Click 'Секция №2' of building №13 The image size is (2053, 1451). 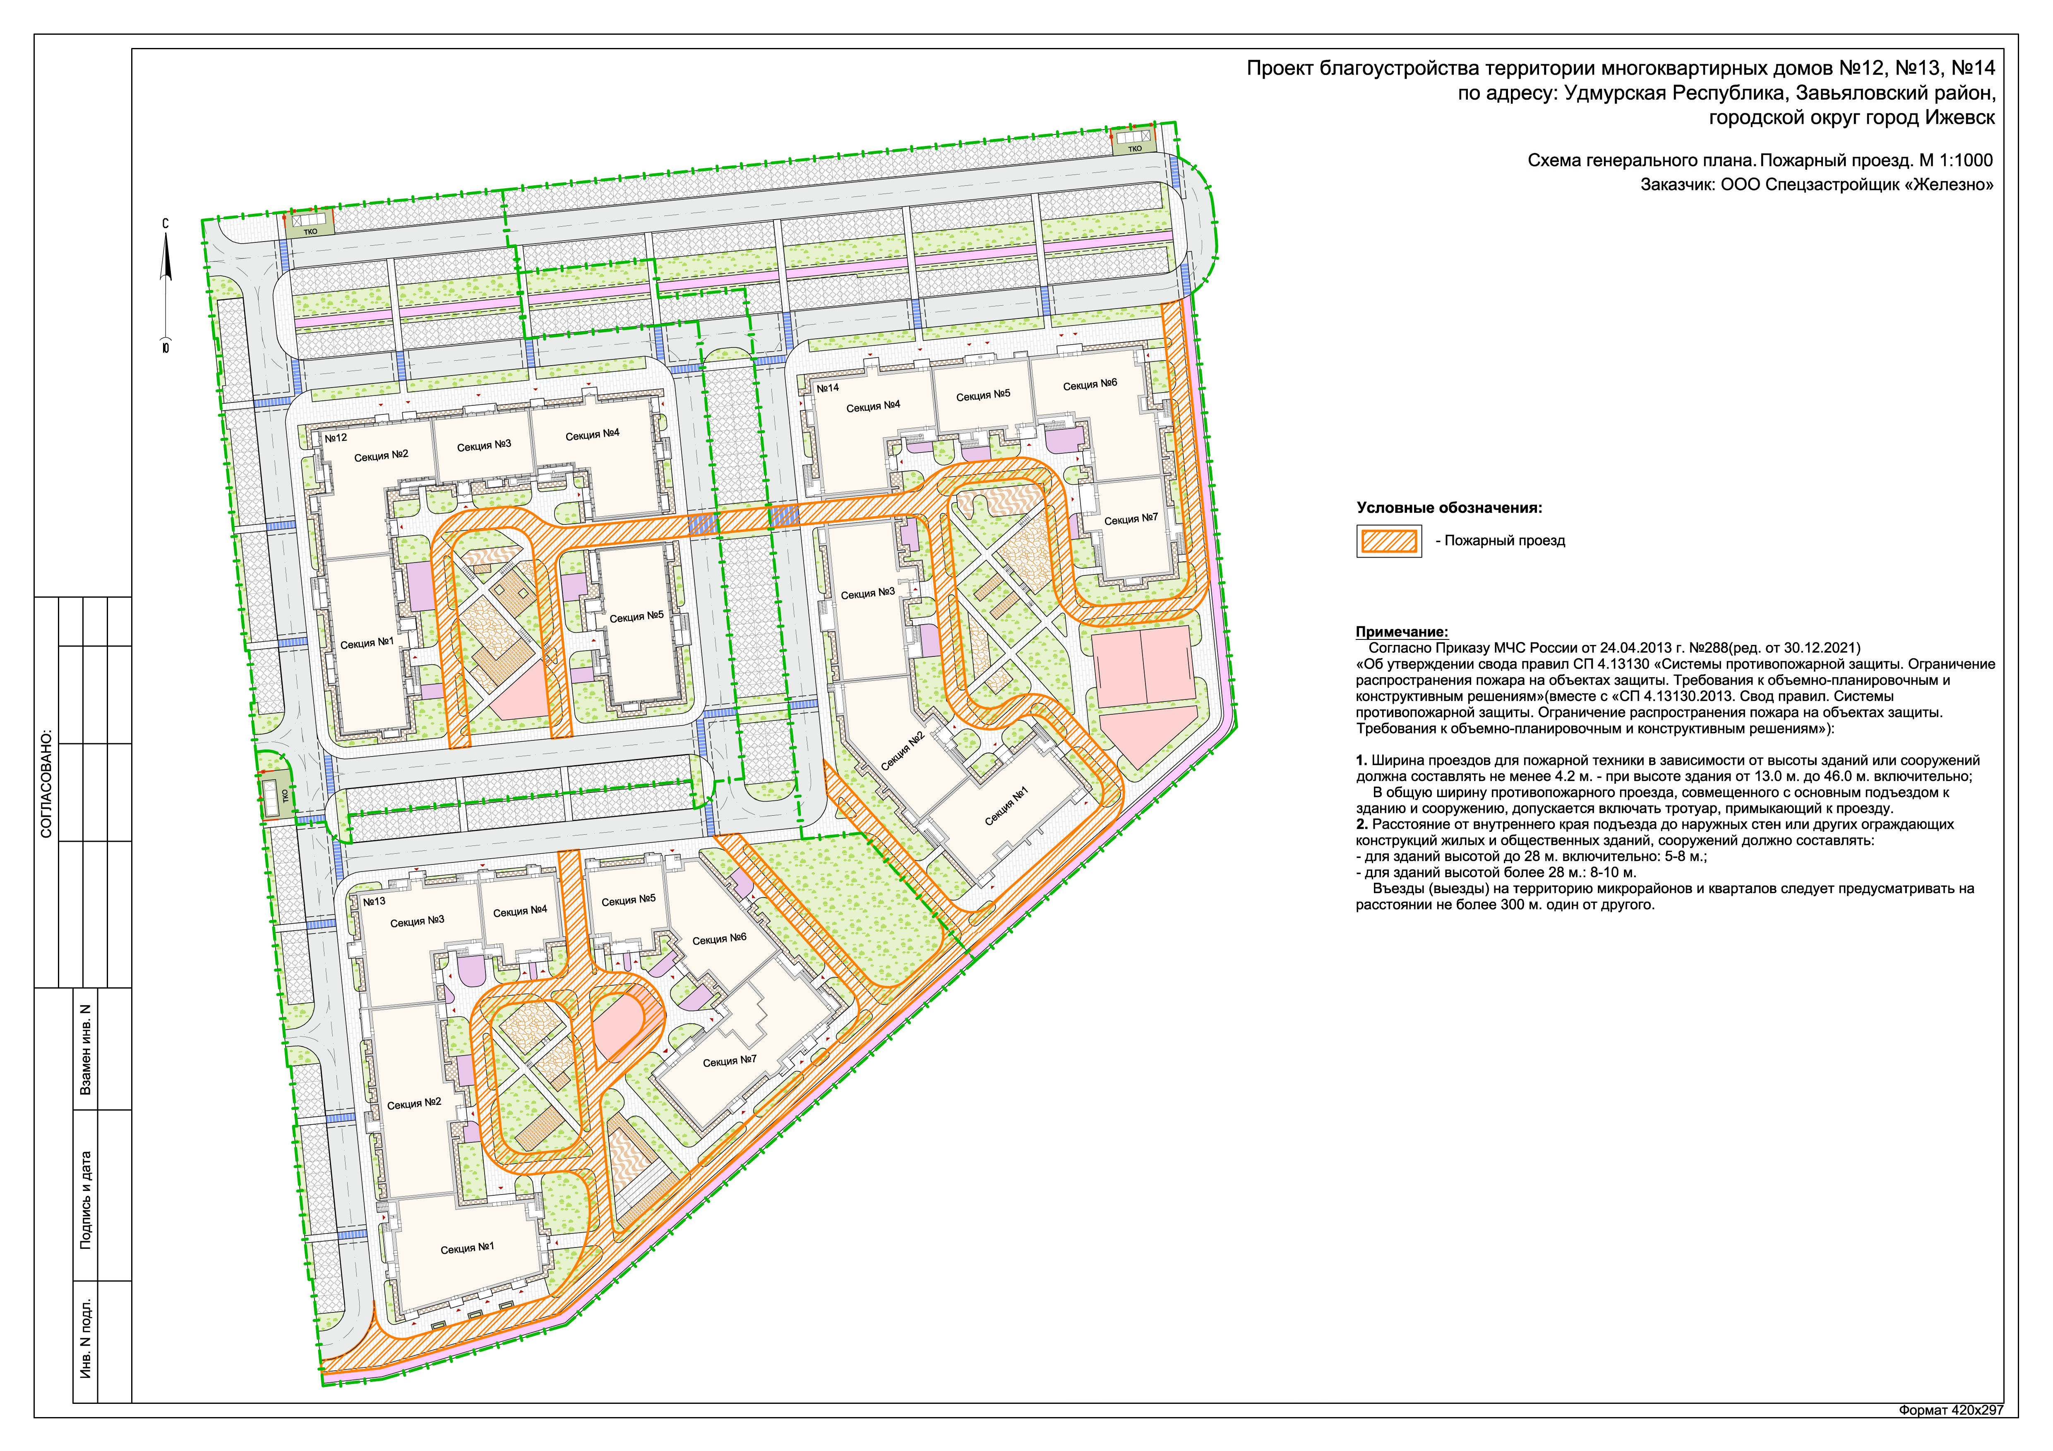click(x=414, y=1104)
